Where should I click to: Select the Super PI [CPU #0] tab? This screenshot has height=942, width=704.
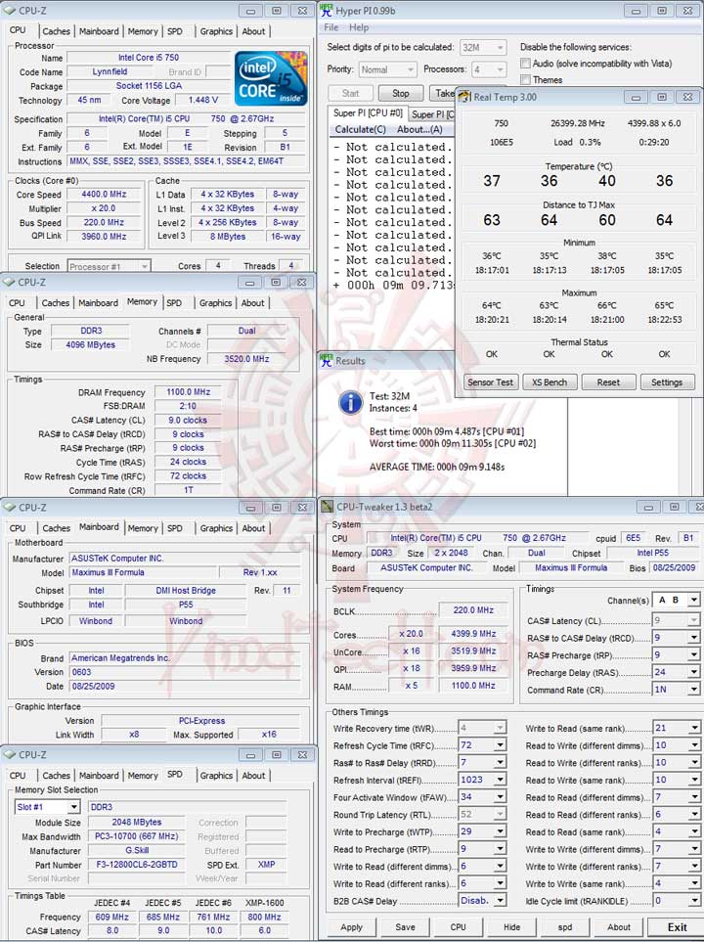pyautogui.click(x=368, y=112)
